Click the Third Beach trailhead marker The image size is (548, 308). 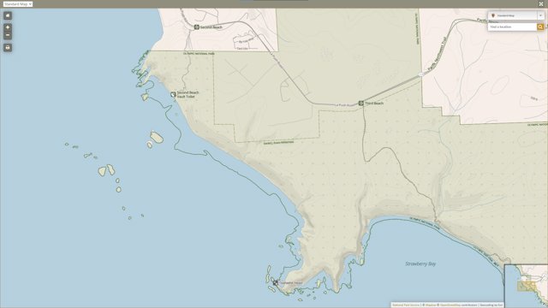click(361, 104)
